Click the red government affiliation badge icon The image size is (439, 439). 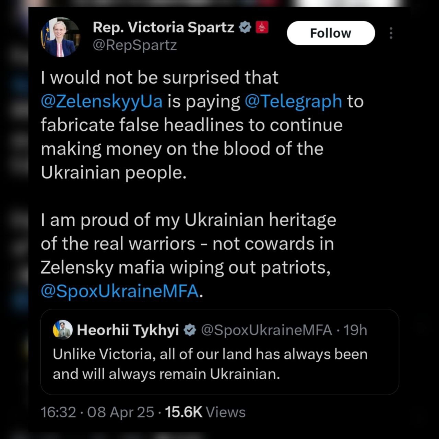tap(262, 27)
